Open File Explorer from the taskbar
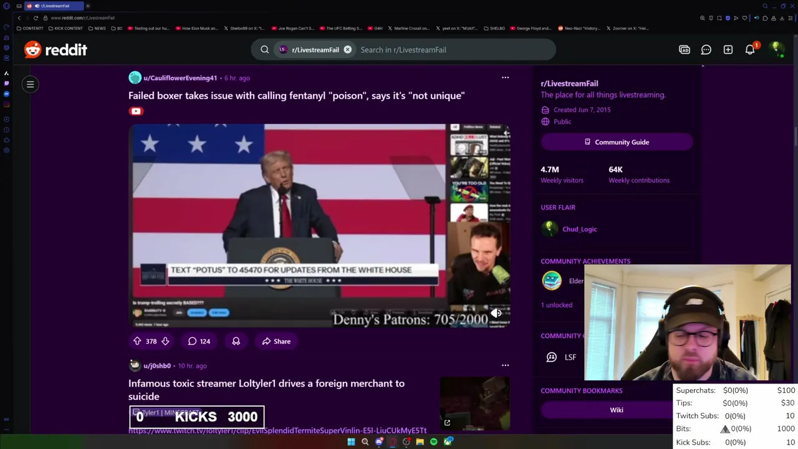This screenshot has width=798, height=449. (x=420, y=442)
